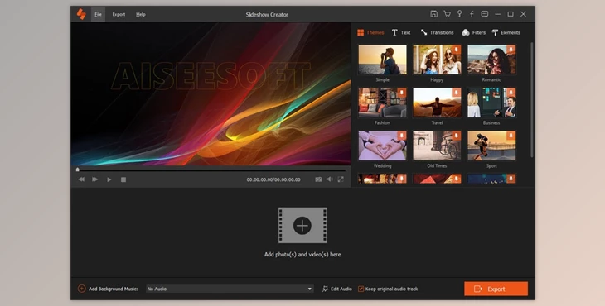Select the Sport theme thumbnail
The width and height of the screenshot is (605, 306).
point(491,146)
